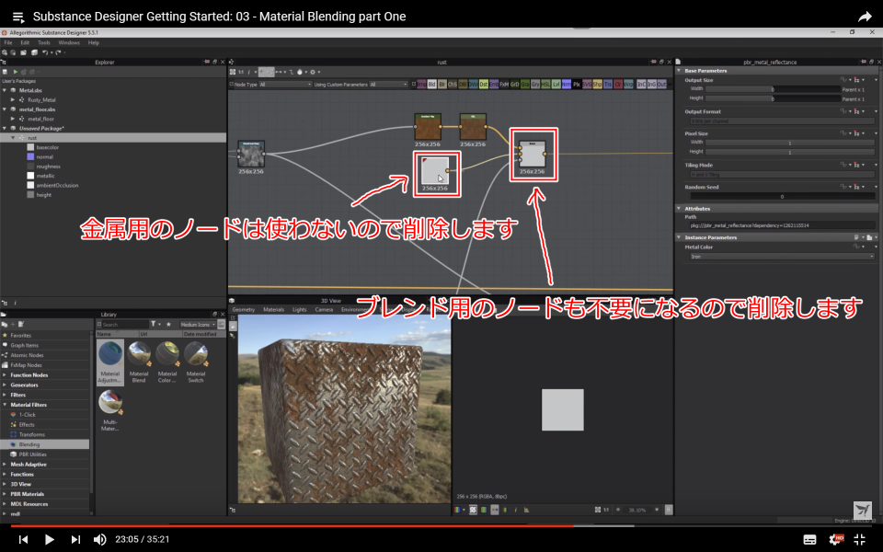Toggle the 2D view histogram icon
The image size is (883, 552).
click(526, 510)
